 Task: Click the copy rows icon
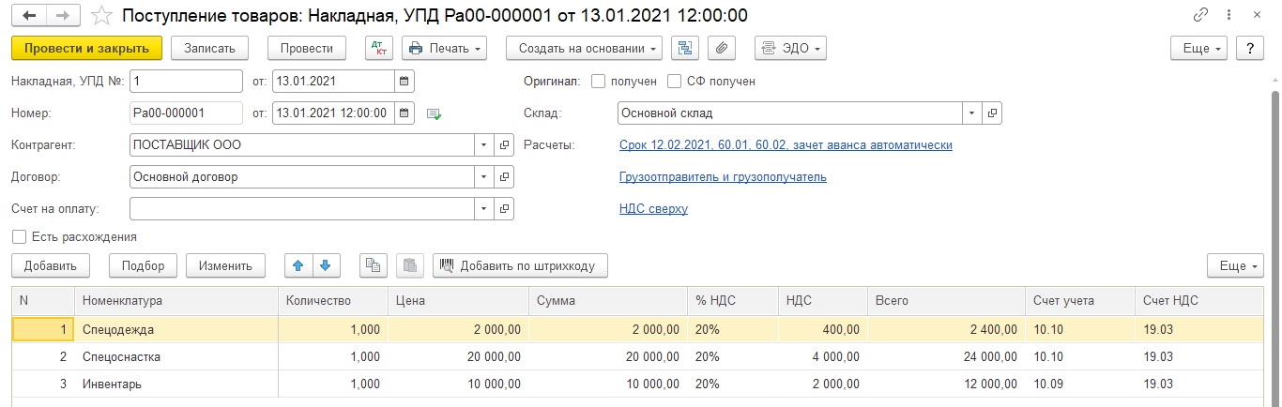click(x=374, y=265)
